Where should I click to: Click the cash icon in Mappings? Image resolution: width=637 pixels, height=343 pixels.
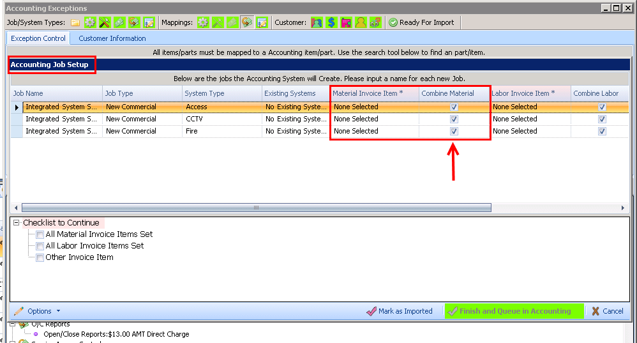click(x=232, y=23)
